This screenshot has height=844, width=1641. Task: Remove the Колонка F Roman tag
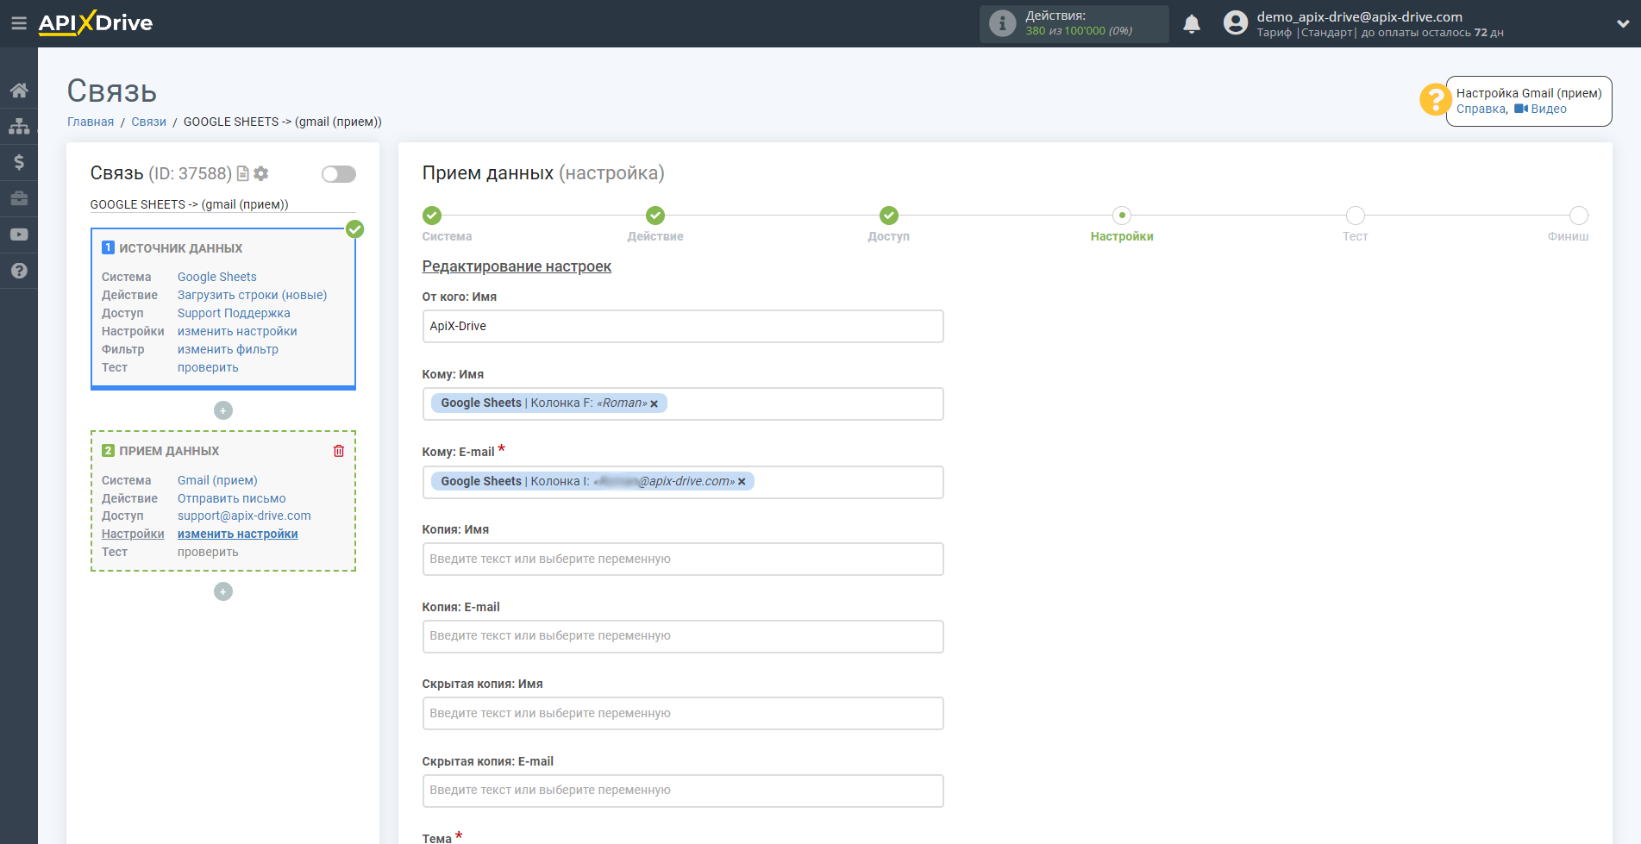(655, 404)
